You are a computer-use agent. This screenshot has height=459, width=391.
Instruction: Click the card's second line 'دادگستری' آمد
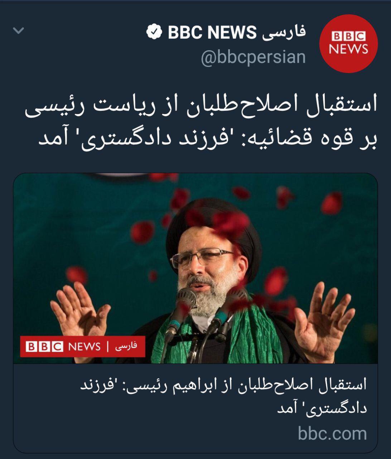322,408
